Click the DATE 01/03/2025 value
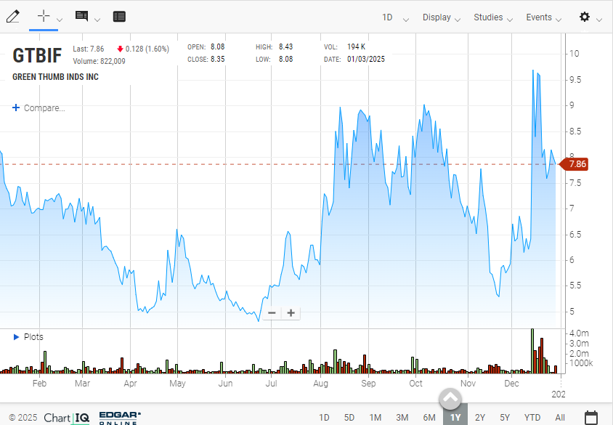The height and width of the screenshot is (425, 613). [x=365, y=59]
